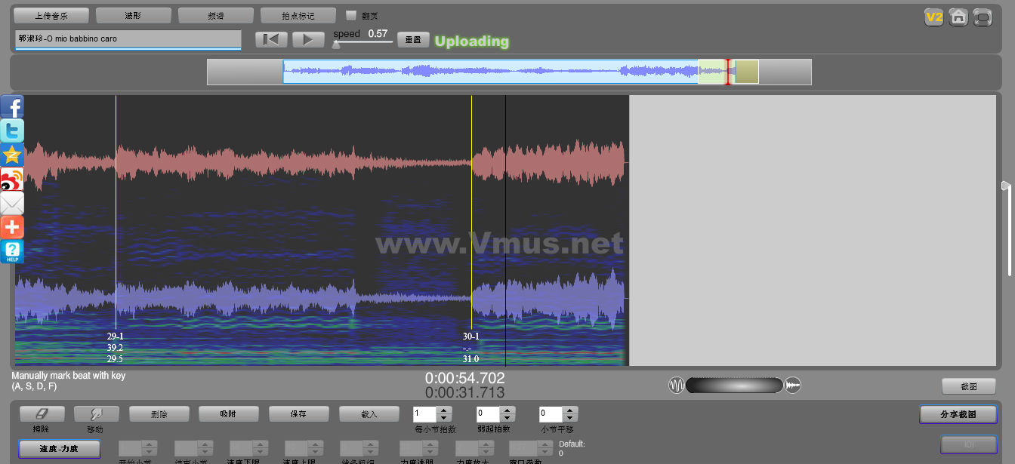1015x464 pixels.
Task: Click the email share envelope icon
Action: (x=12, y=204)
